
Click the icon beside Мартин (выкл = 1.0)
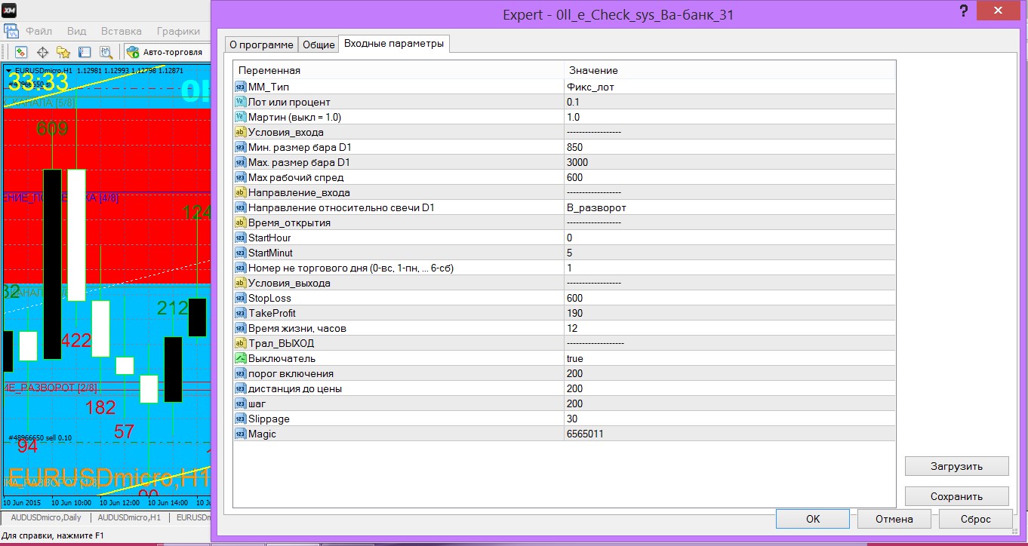(x=240, y=117)
